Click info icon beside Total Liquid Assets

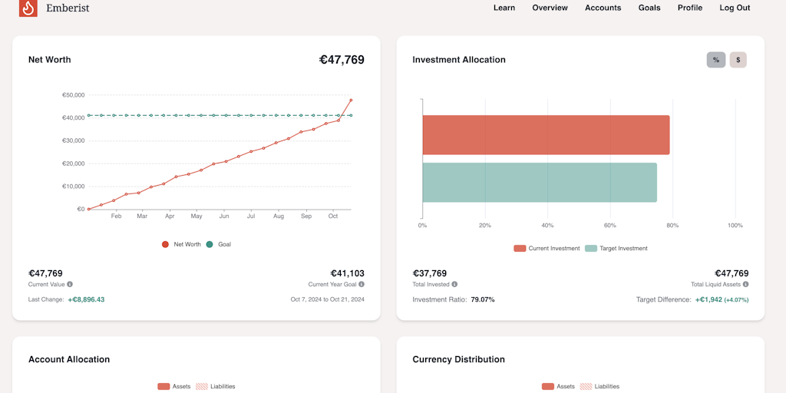coord(745,284)
